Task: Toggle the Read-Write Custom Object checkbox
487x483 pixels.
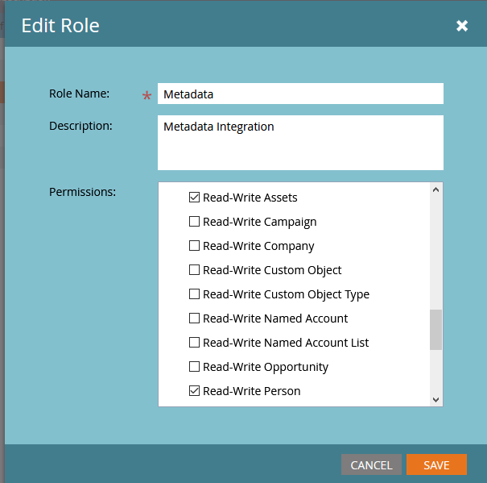Action: pos(194,270)
